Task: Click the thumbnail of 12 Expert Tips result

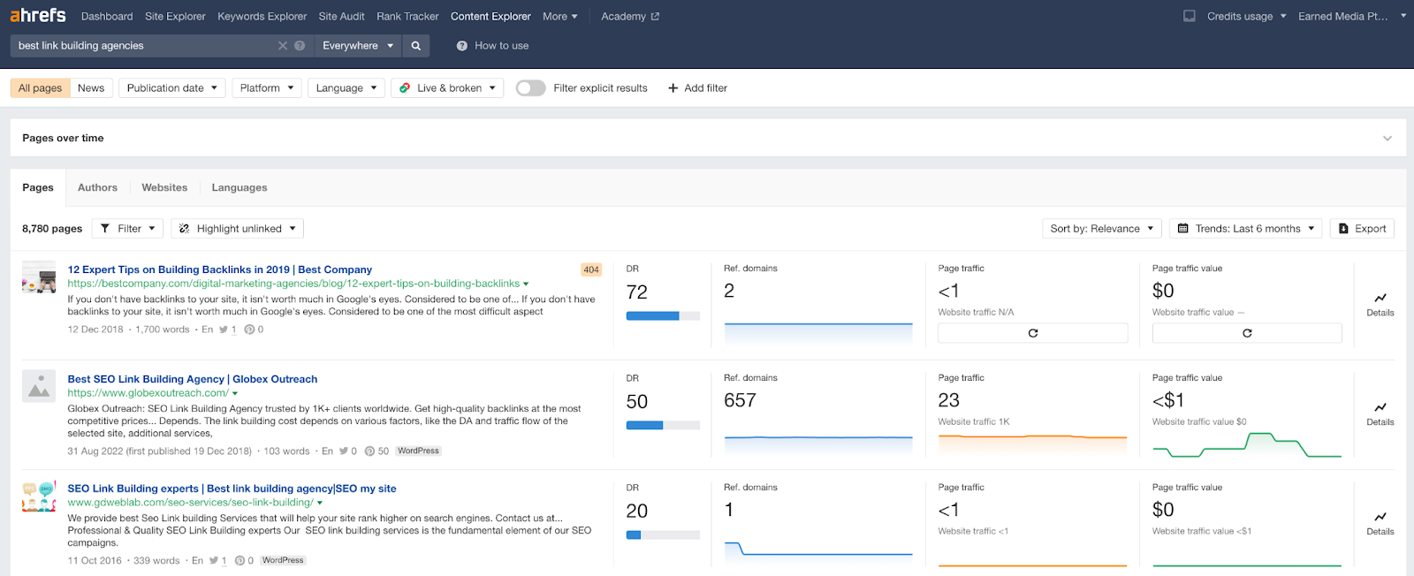Action: 39,277
